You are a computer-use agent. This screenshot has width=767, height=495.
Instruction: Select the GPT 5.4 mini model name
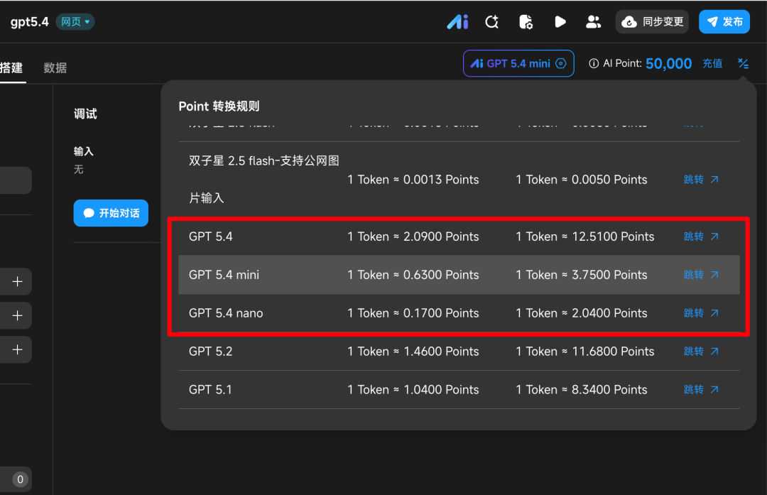[x=224, y=274]
